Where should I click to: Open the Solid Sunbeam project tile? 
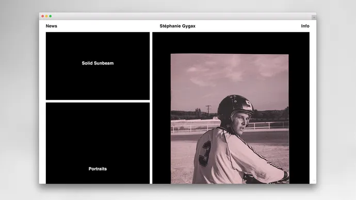pyautogui.click(x=98, y=66)
